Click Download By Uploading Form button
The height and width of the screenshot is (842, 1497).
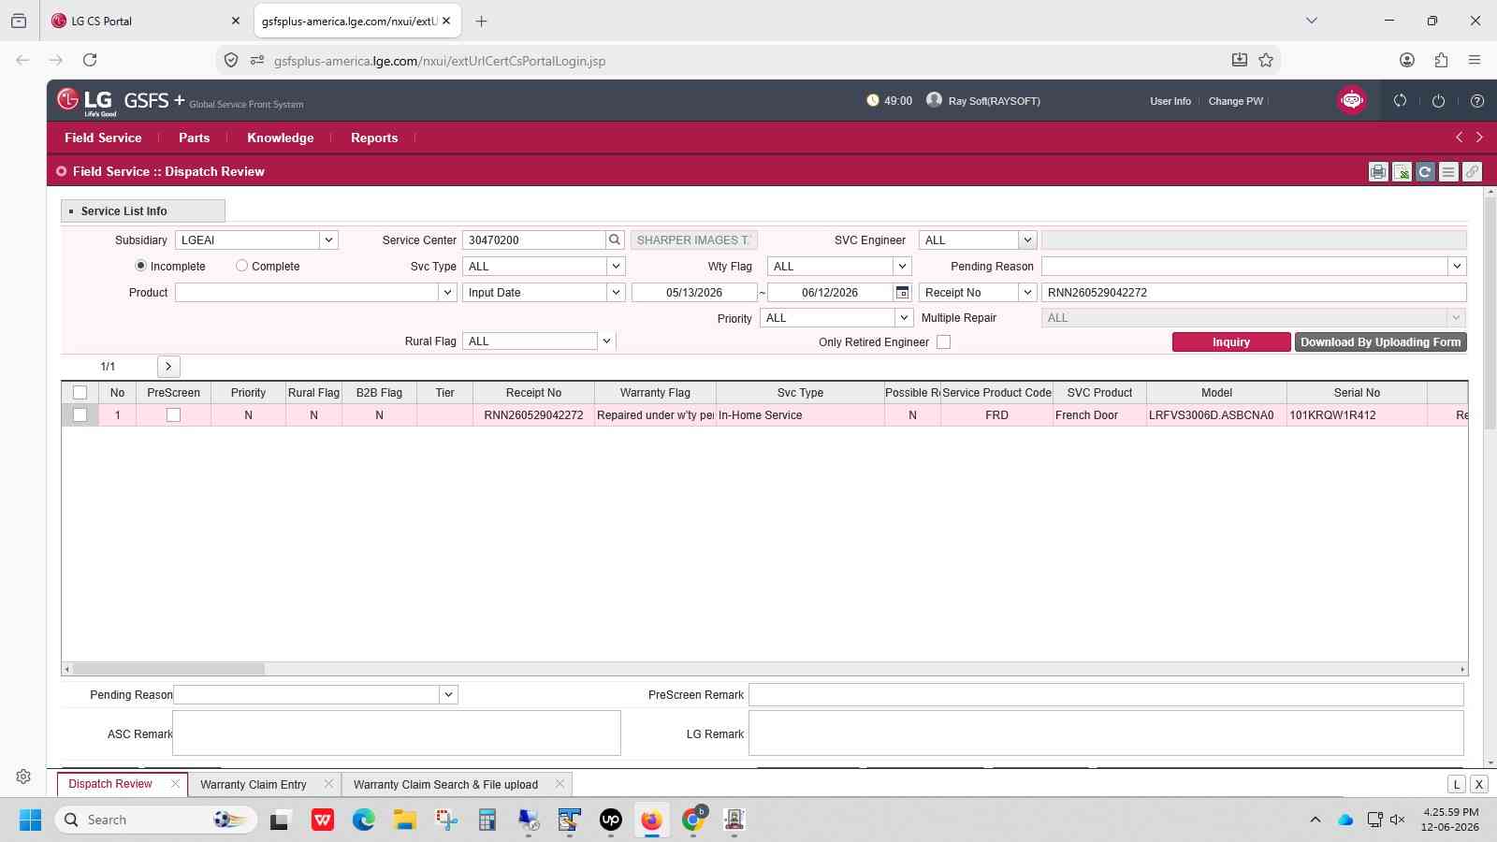coord(1380,342)
